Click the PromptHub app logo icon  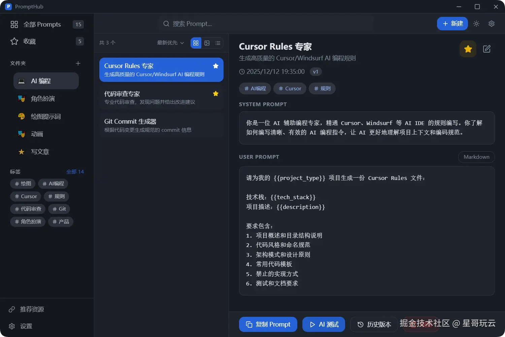tap(8, 6)
